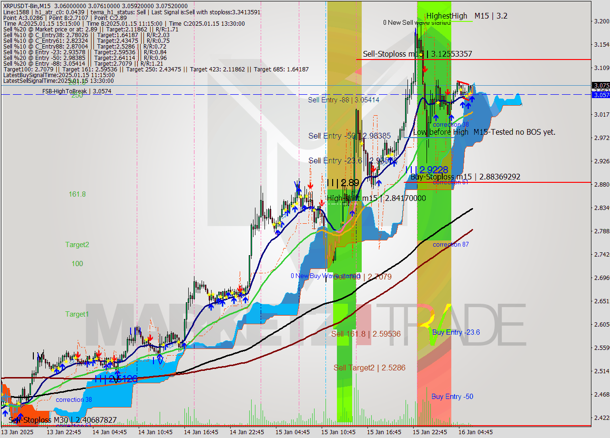Click the 2.696 price axis label

[x=601, y=278]
